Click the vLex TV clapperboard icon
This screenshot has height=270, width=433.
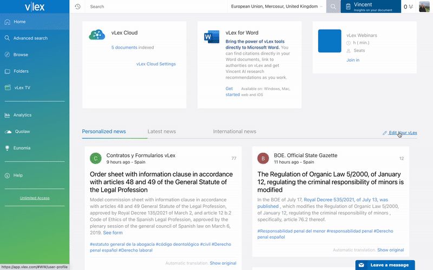point(8,87)
